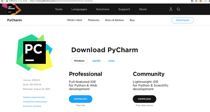210x112 pixels.
Task: Click the "Community" heading
Action: [x=149, y=74]
